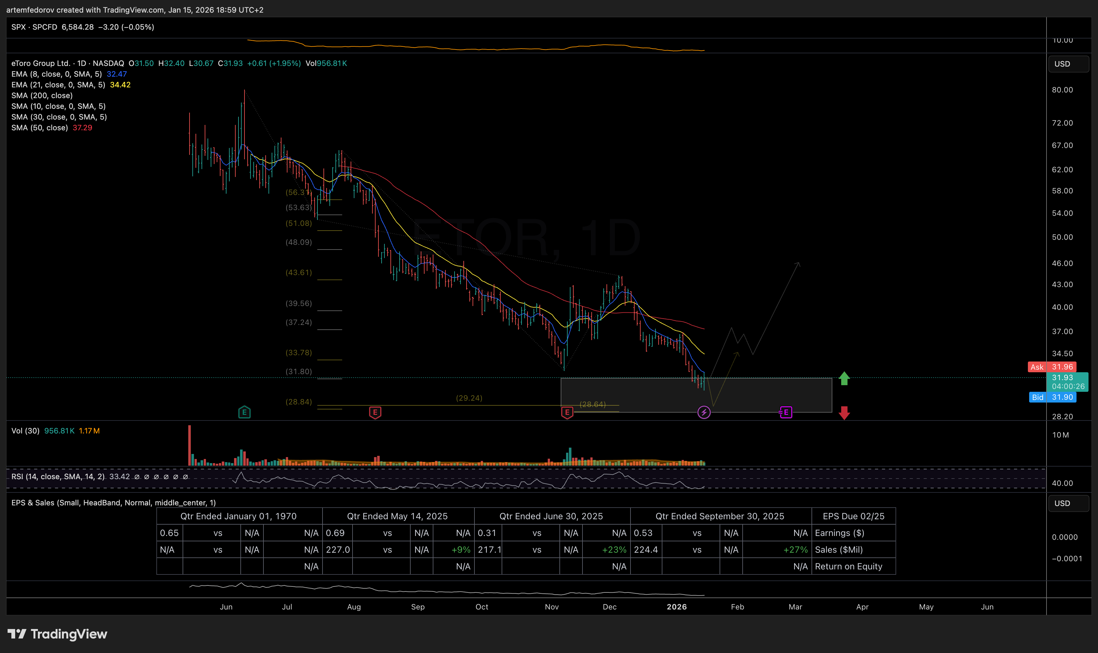The height and width of the screenshot is (653, 1098).
Task: Click the (43.61) Fibonacci level label
Action: 299,272
